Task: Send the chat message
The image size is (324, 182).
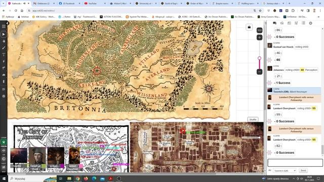Action: (x=303, y=170)
